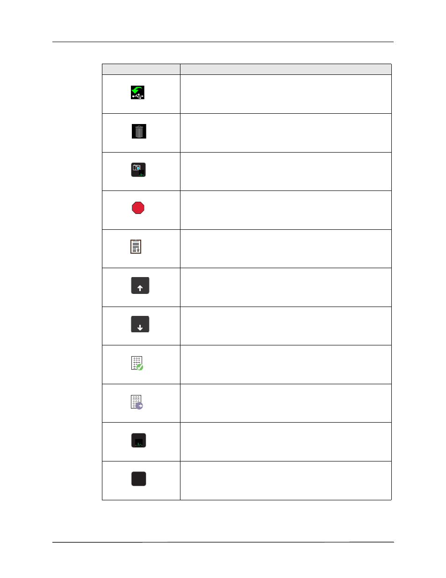
Task: Click the description cell beside the down arrow
Action: point(286,326)
